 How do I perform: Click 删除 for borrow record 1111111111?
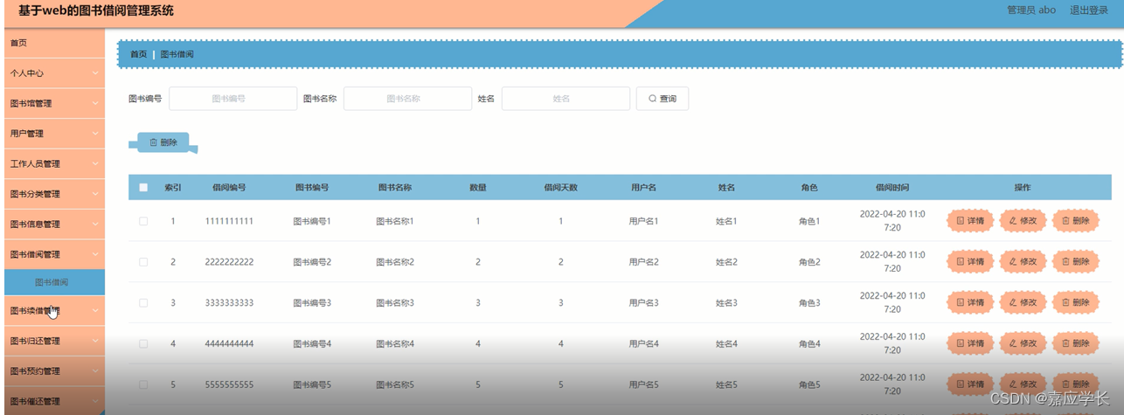click(1075, 221)
